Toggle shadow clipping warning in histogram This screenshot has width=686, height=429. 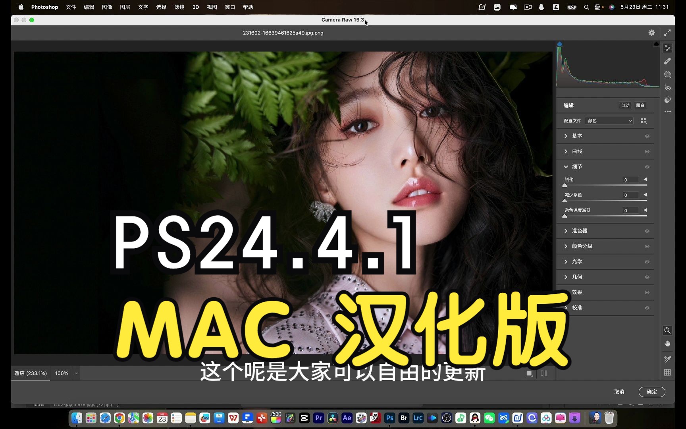(560, 44)
